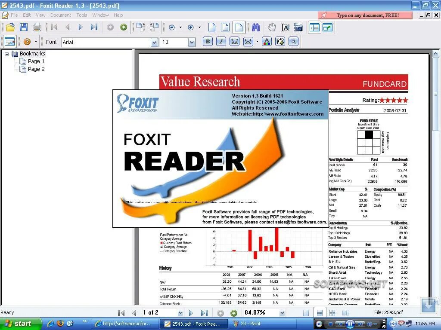Open Find with binoculars icon
The height and width of the screenshot is (330, 441).
coord(256,27)
